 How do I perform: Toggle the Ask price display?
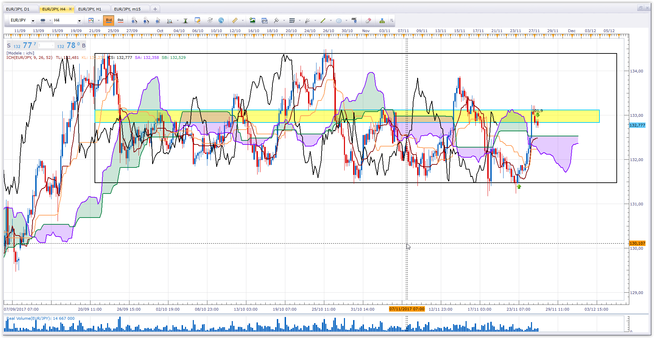coord(121,21)
